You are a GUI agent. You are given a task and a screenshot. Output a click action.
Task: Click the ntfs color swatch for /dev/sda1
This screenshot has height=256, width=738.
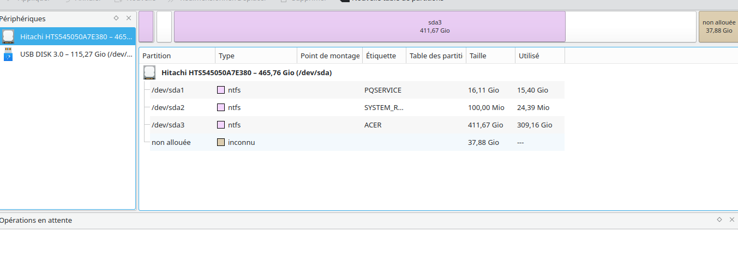221,90
